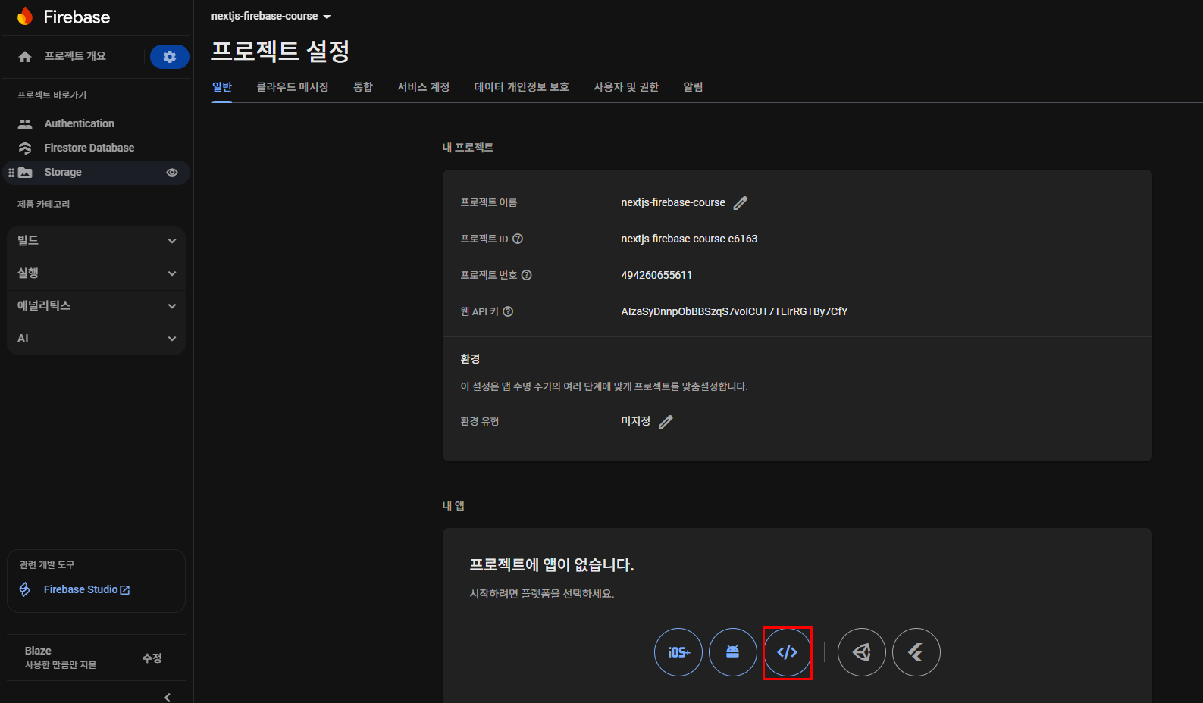1203x703 pixels.
Task: Click help icon next to 프로젝트 ID
Action: coord(518,239)
